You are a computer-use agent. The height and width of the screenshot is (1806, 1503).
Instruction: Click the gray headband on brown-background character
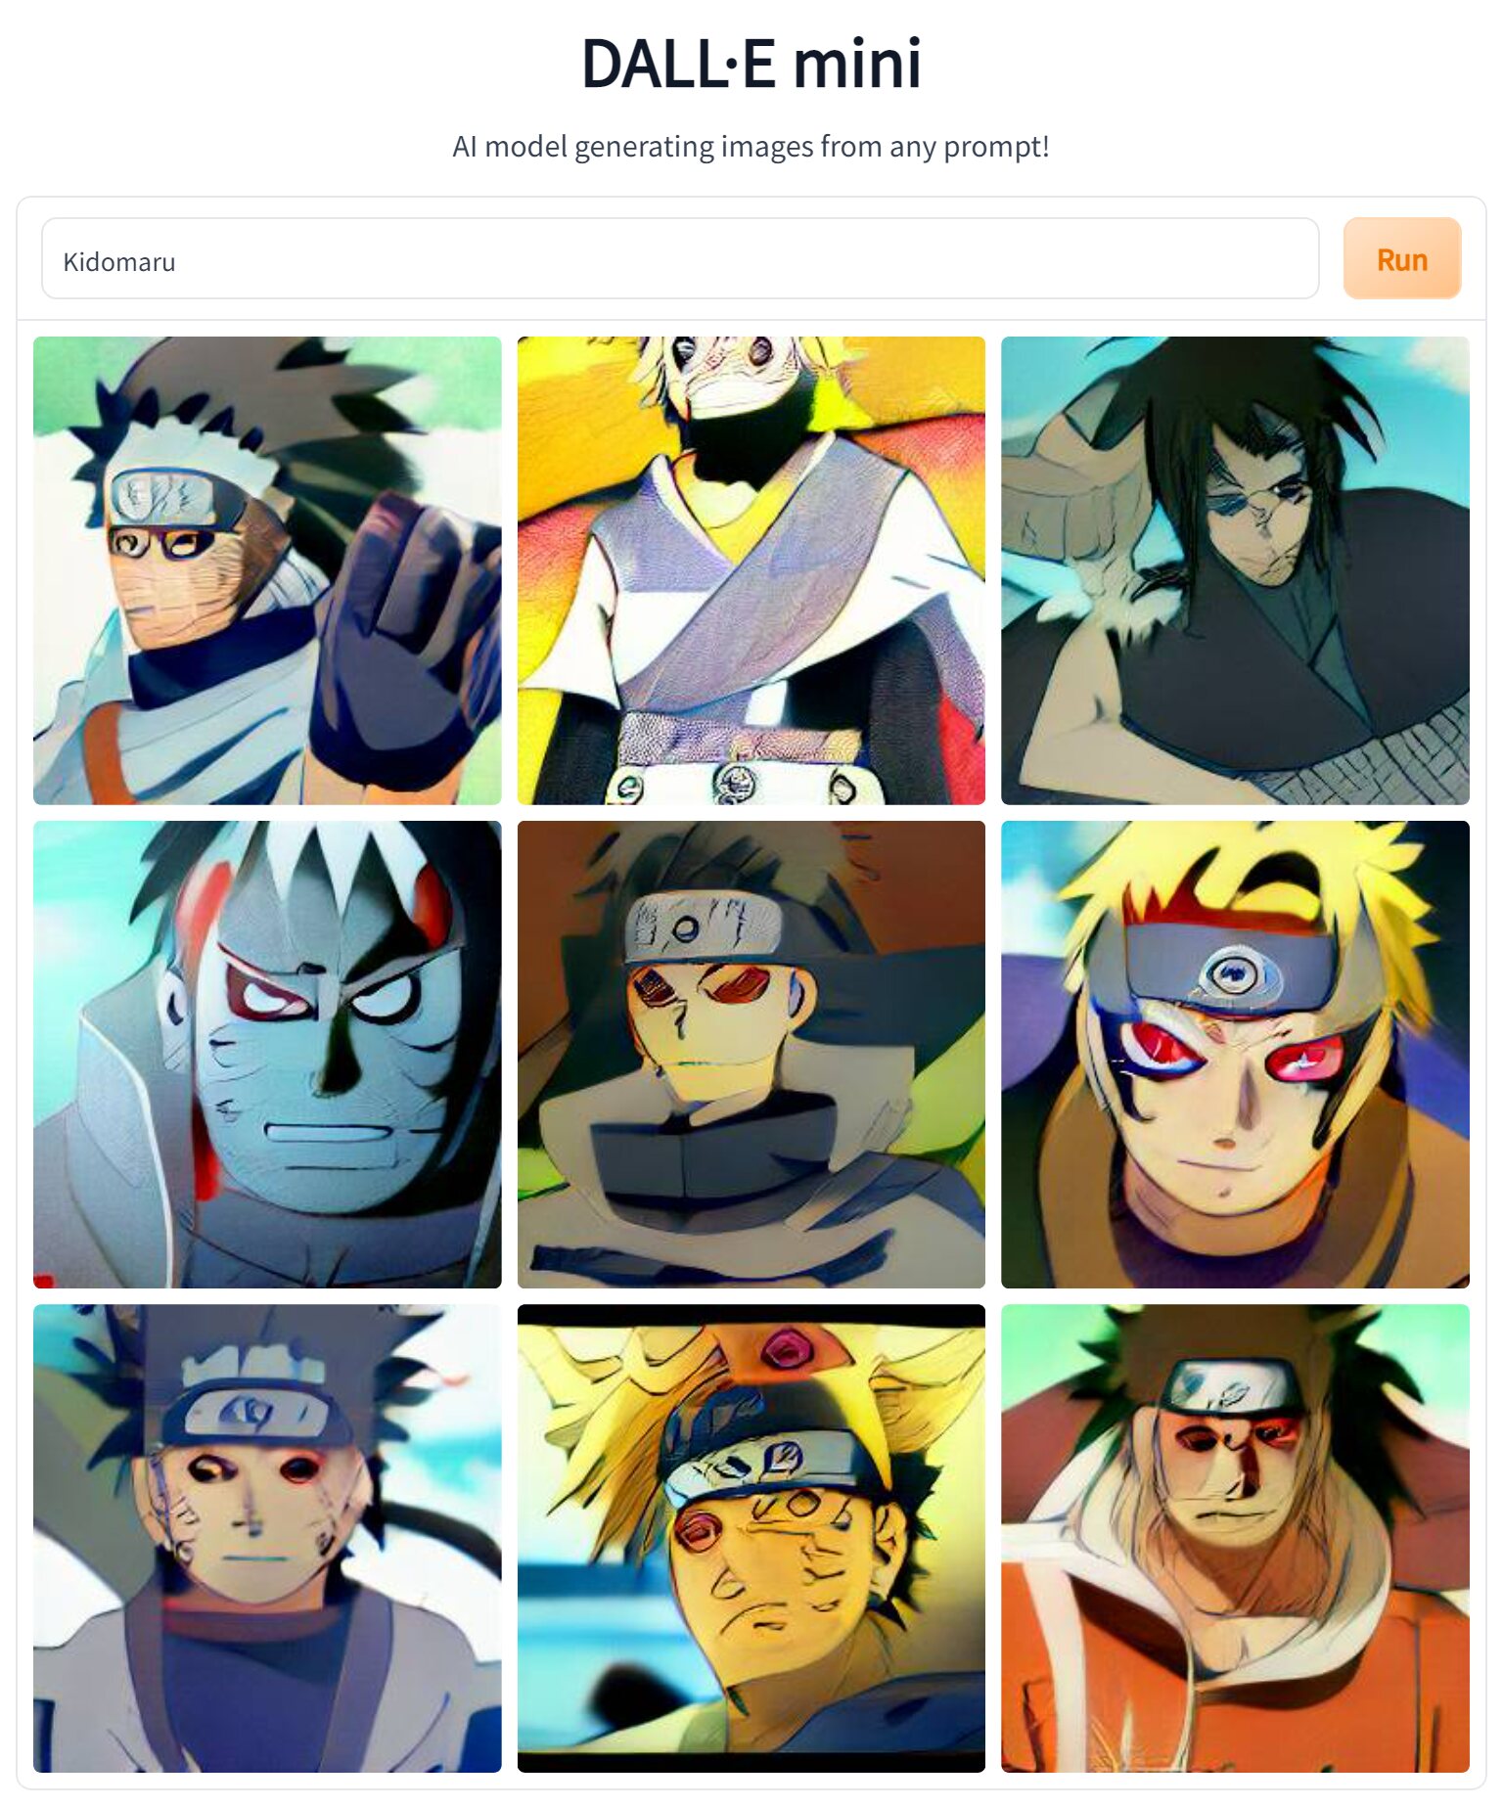[705, 926]
